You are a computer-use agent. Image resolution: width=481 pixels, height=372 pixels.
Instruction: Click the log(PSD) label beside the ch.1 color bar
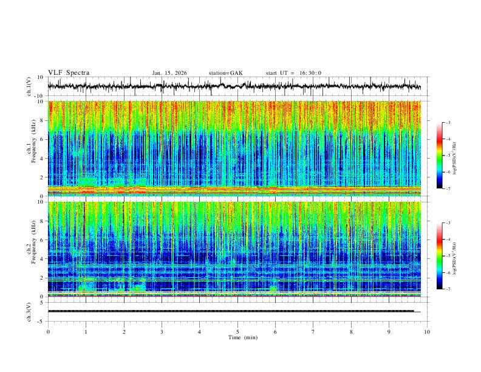click(x=454, y=159)
